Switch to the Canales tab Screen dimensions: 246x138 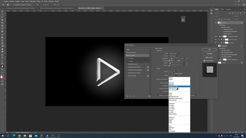point(222,9)
